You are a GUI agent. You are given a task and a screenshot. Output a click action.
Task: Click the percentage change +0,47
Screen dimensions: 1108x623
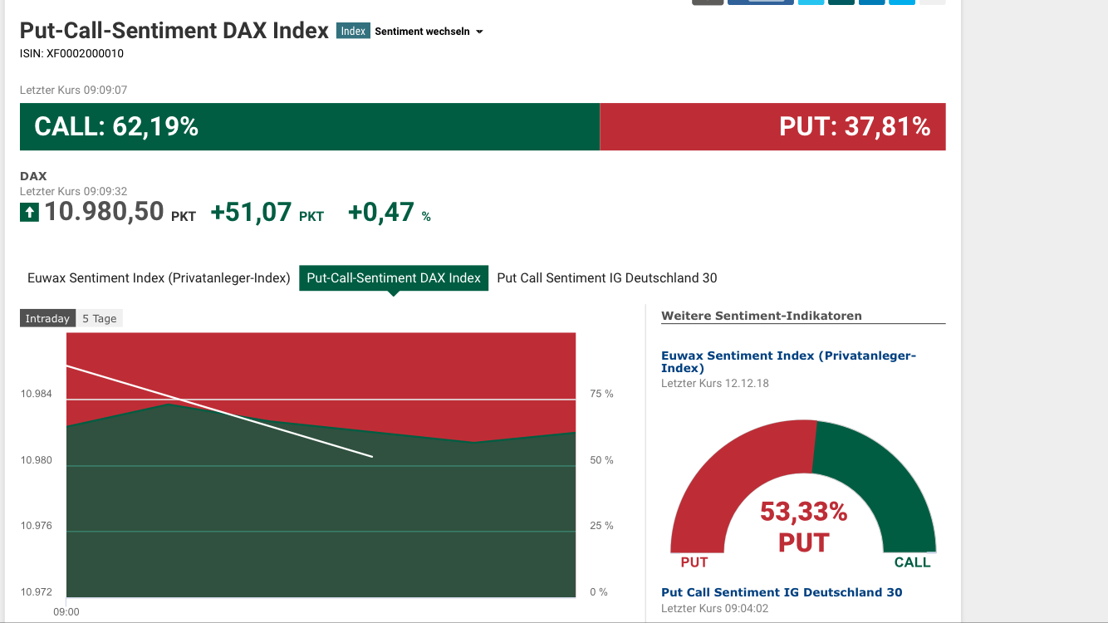click(x=380, y=212)
